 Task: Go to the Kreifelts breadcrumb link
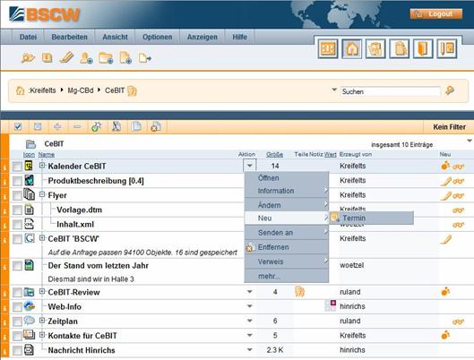click(42, 90)
